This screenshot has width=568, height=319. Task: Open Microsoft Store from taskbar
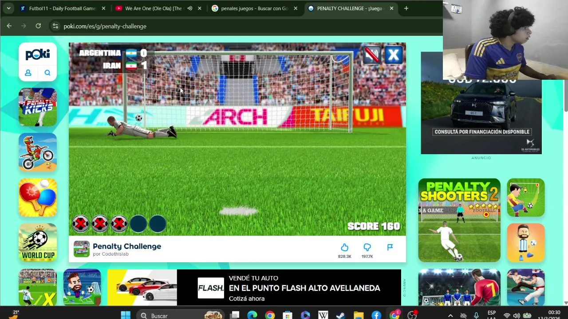tap(288, 315)
